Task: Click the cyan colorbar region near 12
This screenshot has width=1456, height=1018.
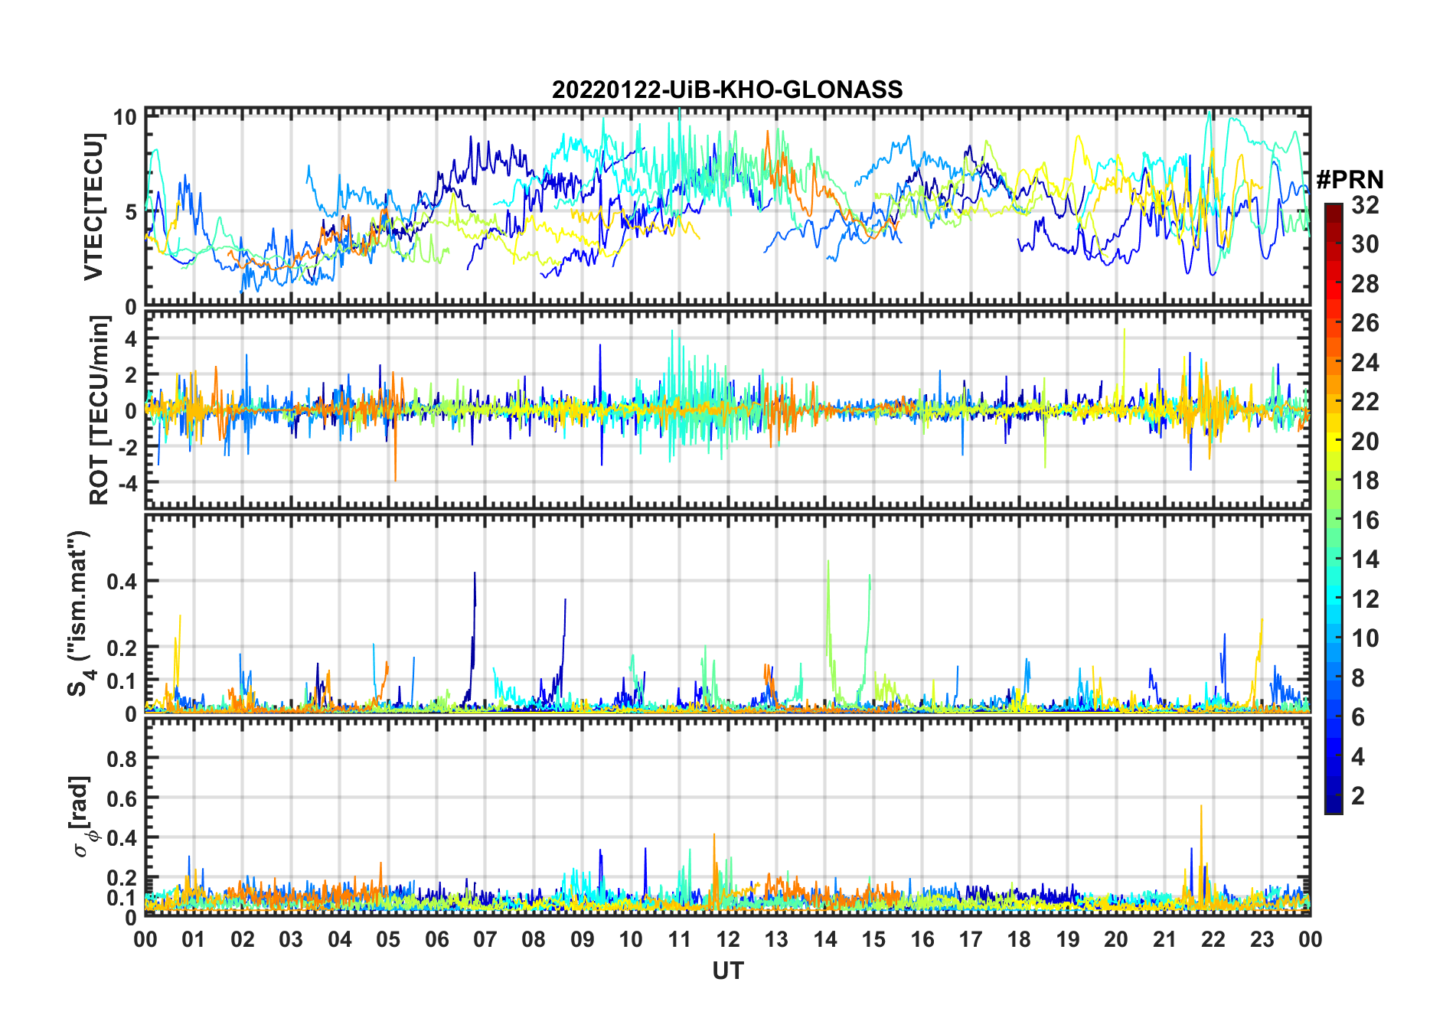Action: 1333,599
